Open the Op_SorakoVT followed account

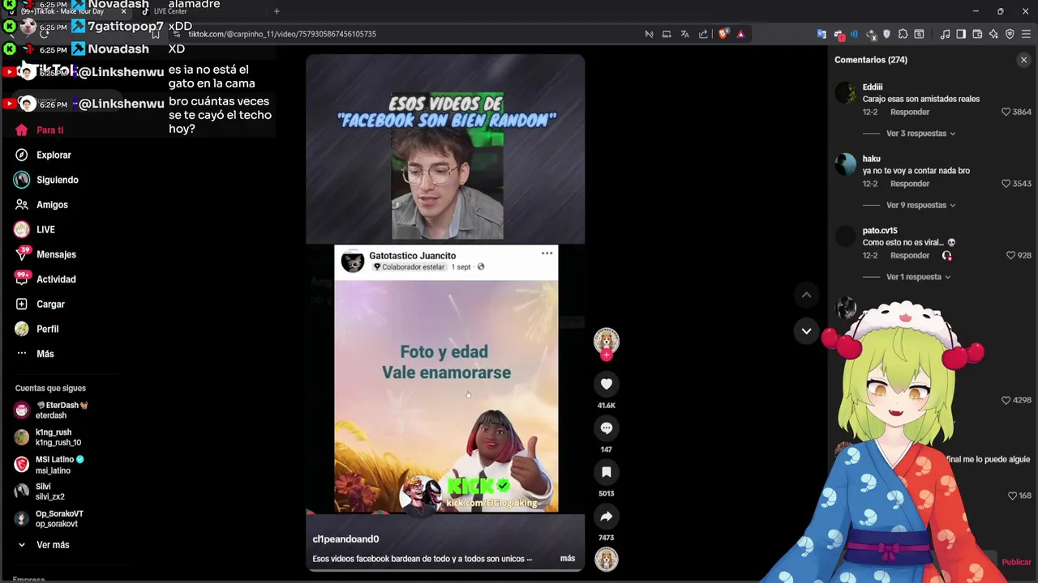pyautogui.click(x=49, y=519)
